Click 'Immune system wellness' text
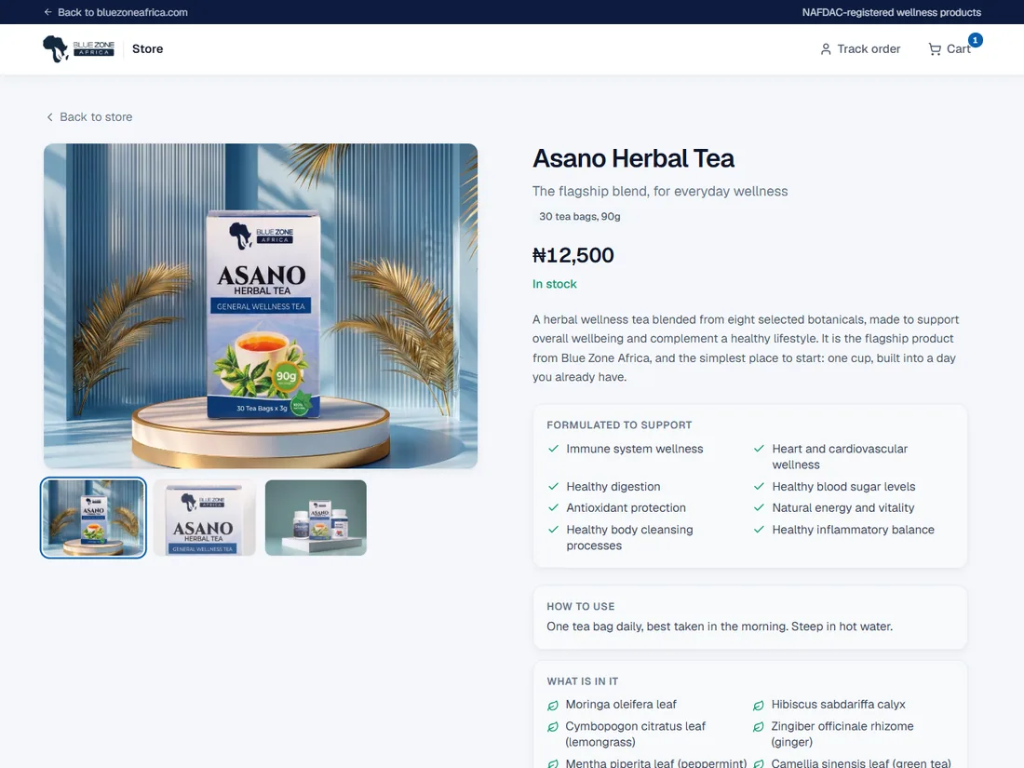Viewport: 1024px width, 768px height. tap(635, 449)
